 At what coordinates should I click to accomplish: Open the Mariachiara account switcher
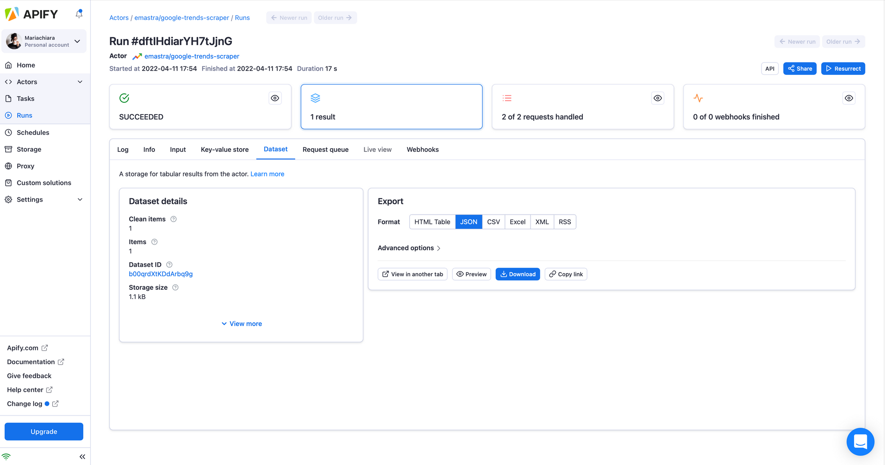pos(44,41)
